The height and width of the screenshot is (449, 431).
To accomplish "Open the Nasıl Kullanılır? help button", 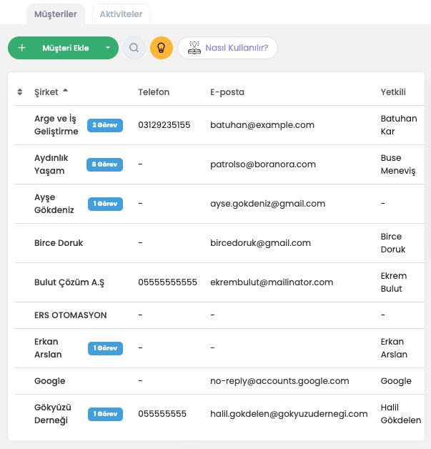I will (227, 48).
